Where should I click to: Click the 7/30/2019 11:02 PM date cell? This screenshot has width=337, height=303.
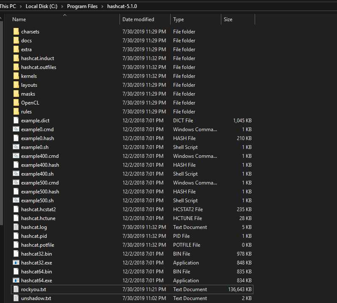tap(144, 298)
